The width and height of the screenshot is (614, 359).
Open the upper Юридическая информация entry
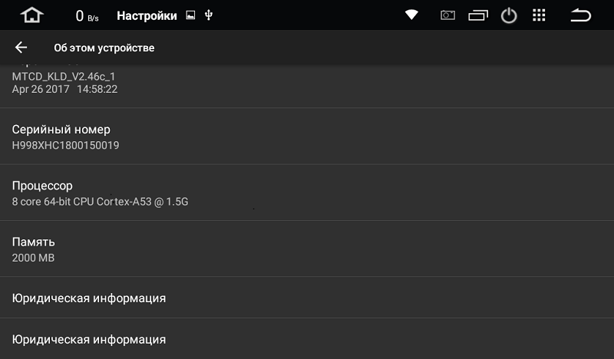pyautogui.click(x=307, y=298)
